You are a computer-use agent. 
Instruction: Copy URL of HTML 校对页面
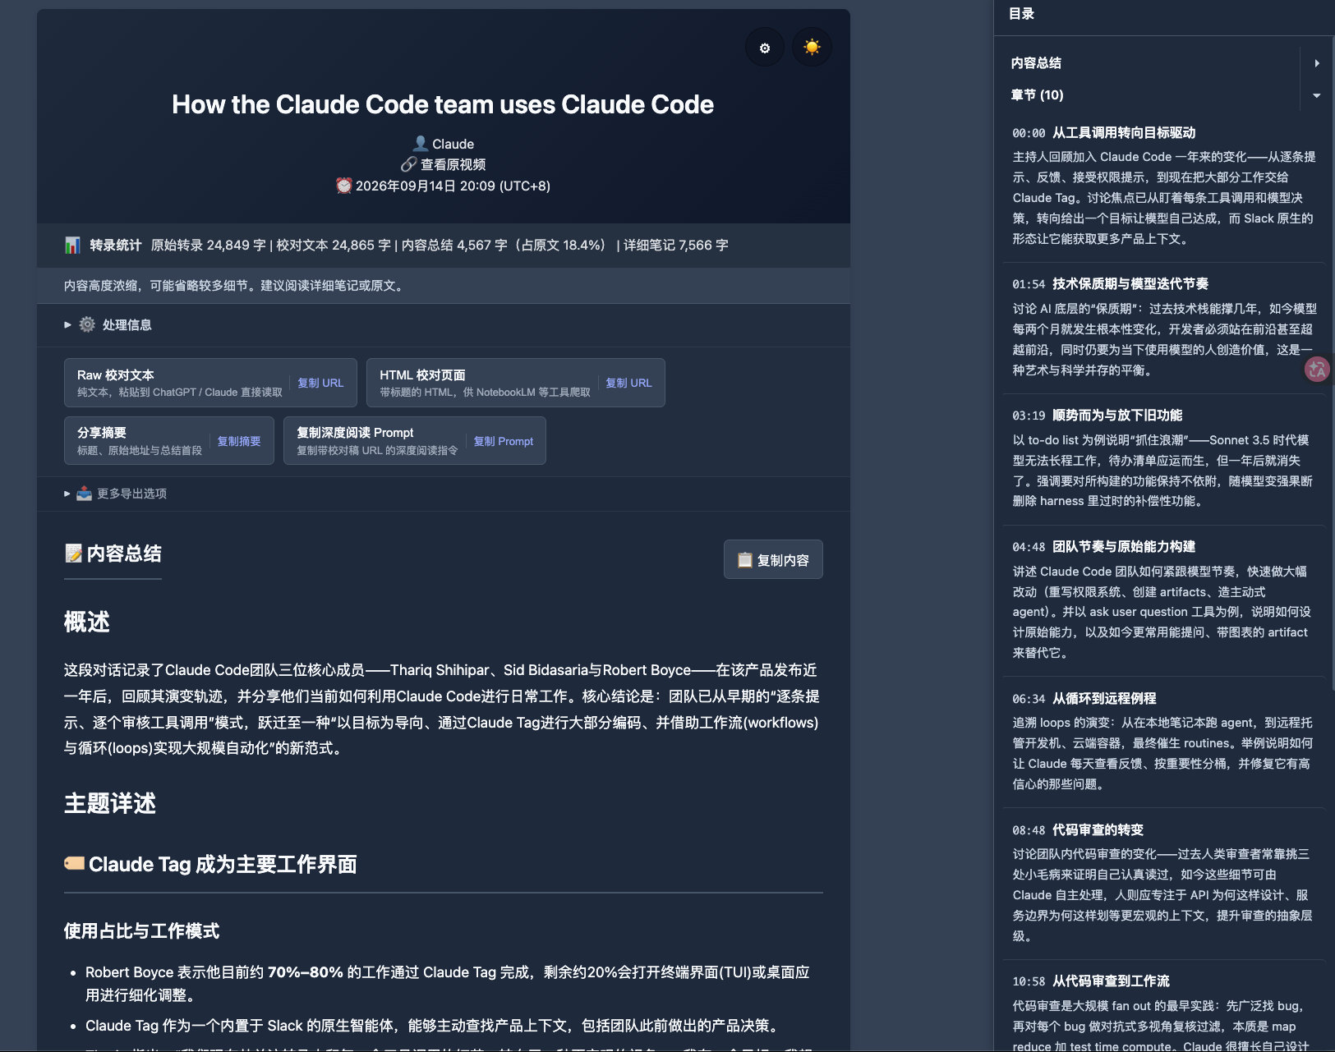[628, 383]
